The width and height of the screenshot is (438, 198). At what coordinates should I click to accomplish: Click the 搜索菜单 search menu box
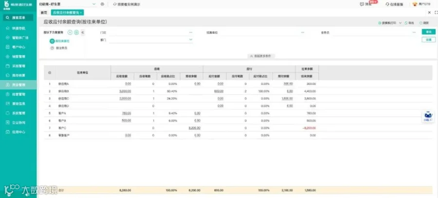[18, 17]
